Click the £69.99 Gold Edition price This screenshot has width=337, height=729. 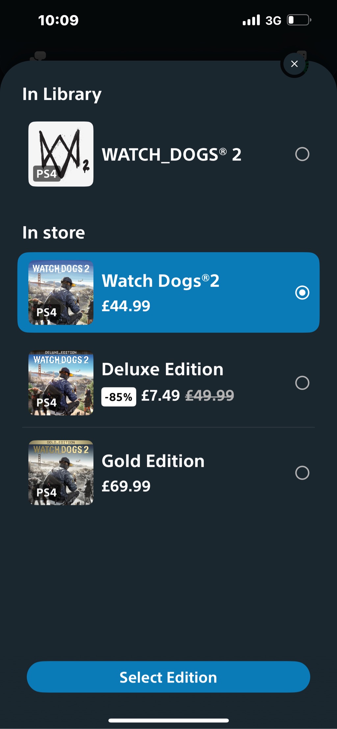[126, 486]
